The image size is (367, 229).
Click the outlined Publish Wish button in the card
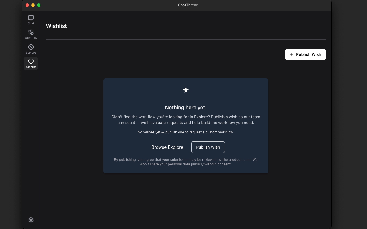pyautogui.click(x=208, y=147)
